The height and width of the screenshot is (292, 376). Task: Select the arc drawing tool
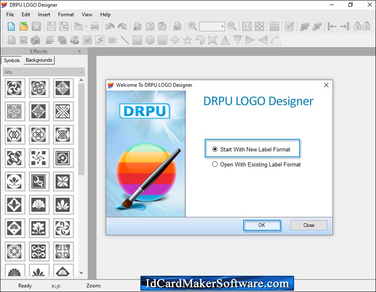coord(274,40)
